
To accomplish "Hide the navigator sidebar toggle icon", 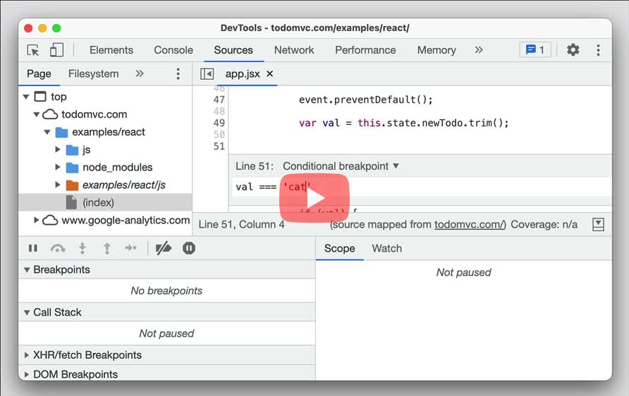I will [x=207, y=74].
